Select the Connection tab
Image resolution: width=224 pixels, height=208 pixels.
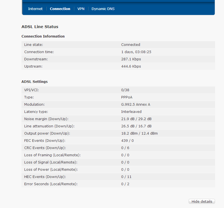click(x=60, y=9)
